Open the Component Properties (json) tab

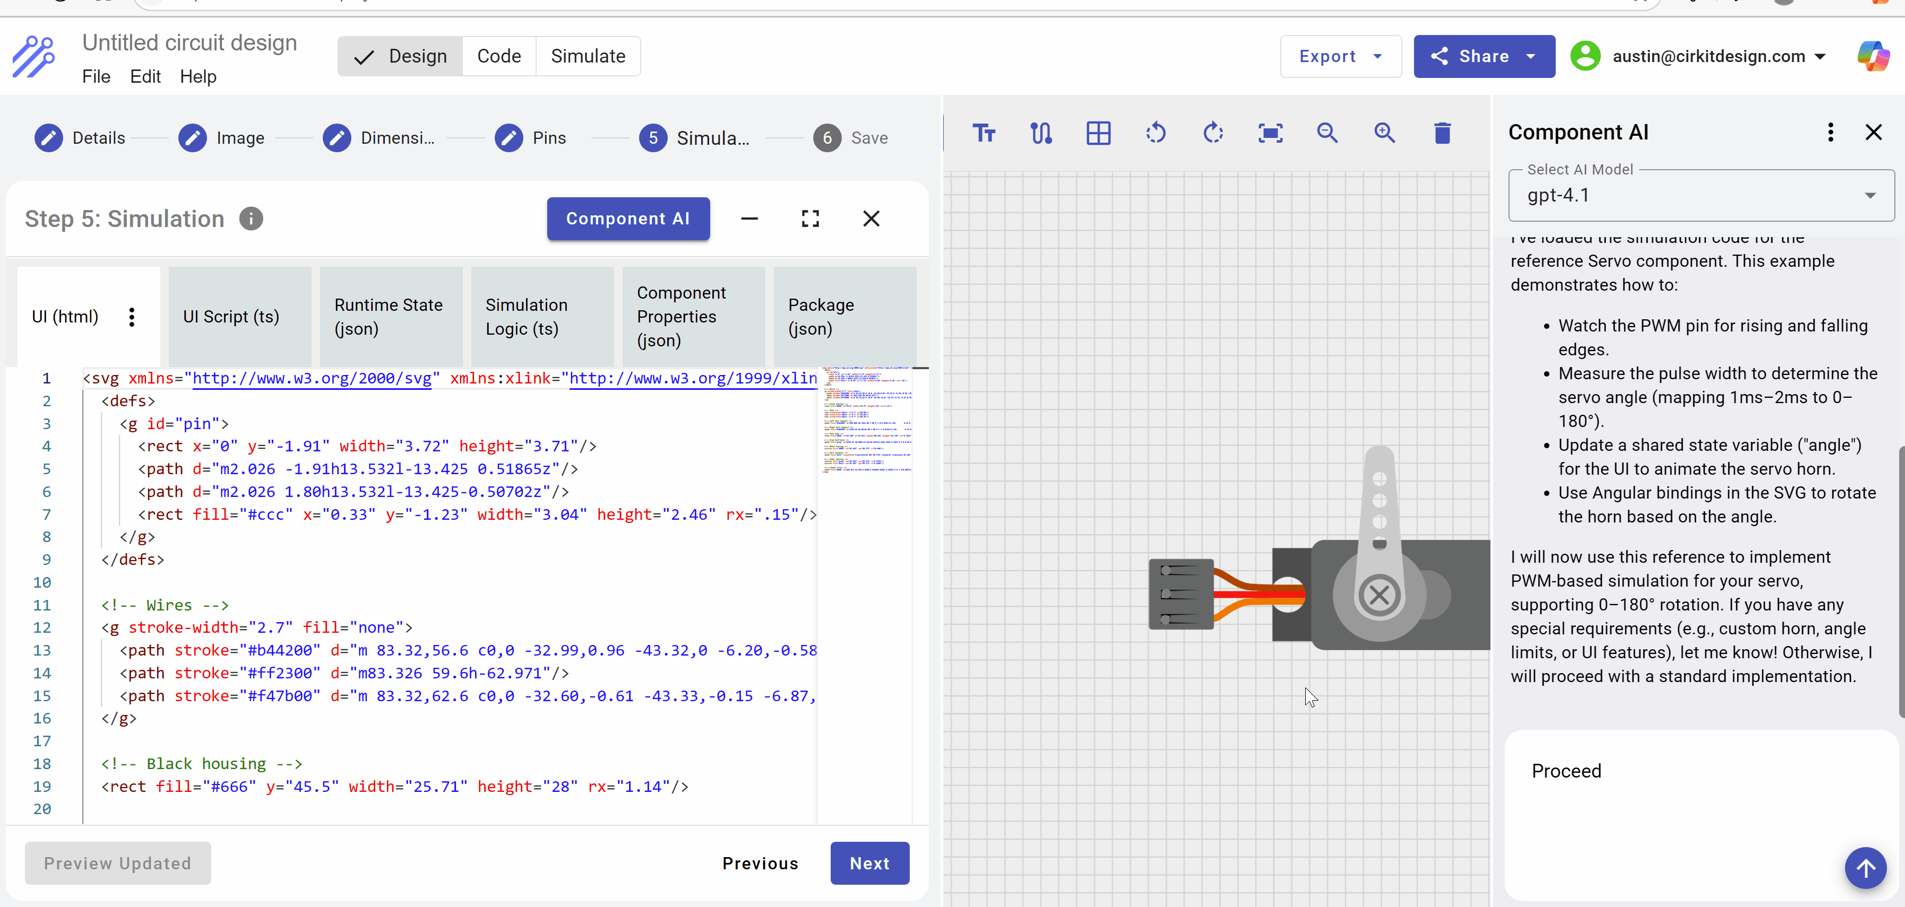tap(694, 317)
